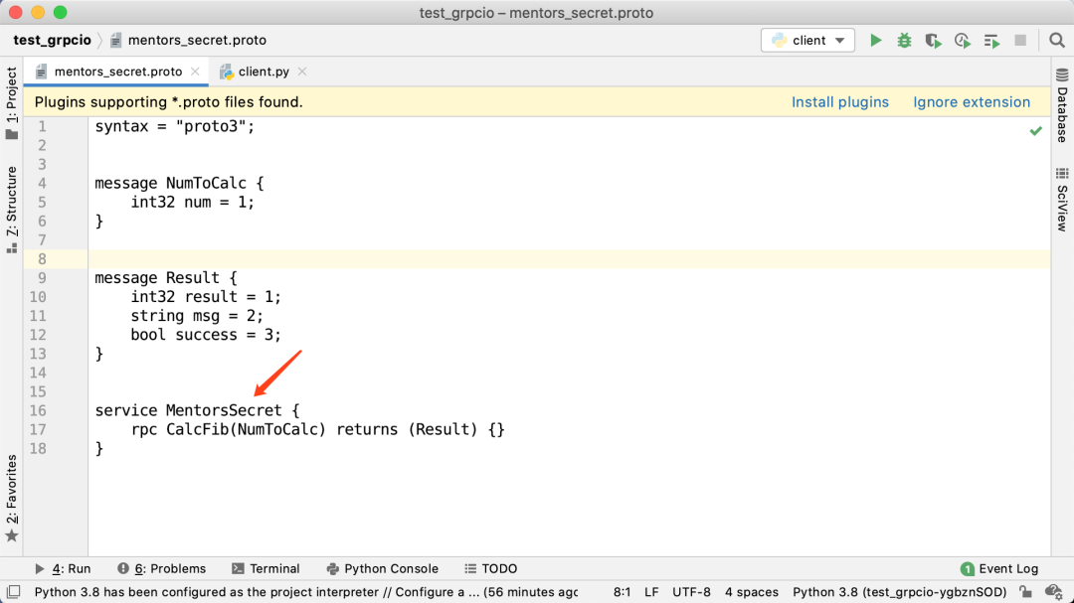Click the green inspection checkmark
This screenshot has width=1074, height=603.
(1035, 131)
